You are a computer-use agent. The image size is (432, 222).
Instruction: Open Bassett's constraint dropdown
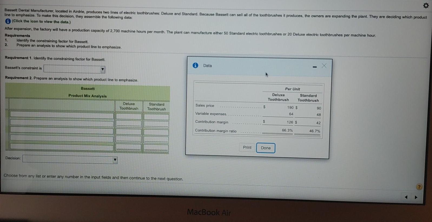(x=74, y=69)
